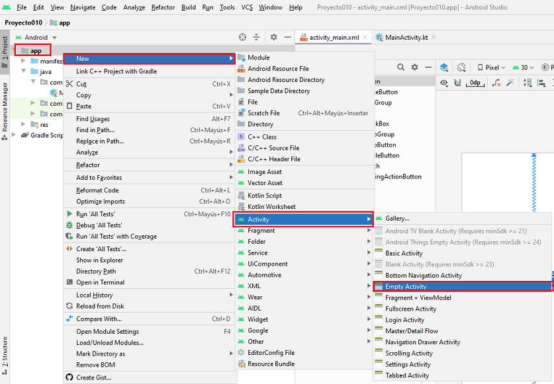Viewport: 554px width, 384px height.
Task: Choose Basic Activity template
Action: pyautogui.click(x=463, y=253)
